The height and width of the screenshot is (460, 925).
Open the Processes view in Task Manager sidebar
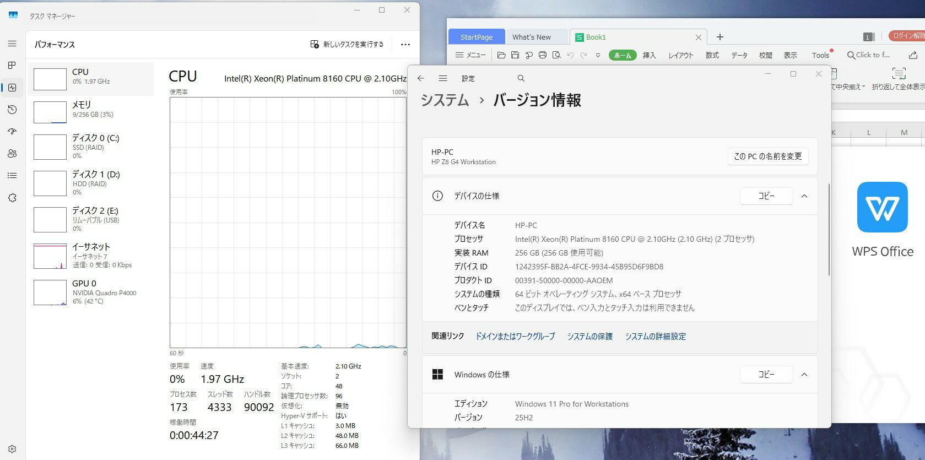[12, 66]
